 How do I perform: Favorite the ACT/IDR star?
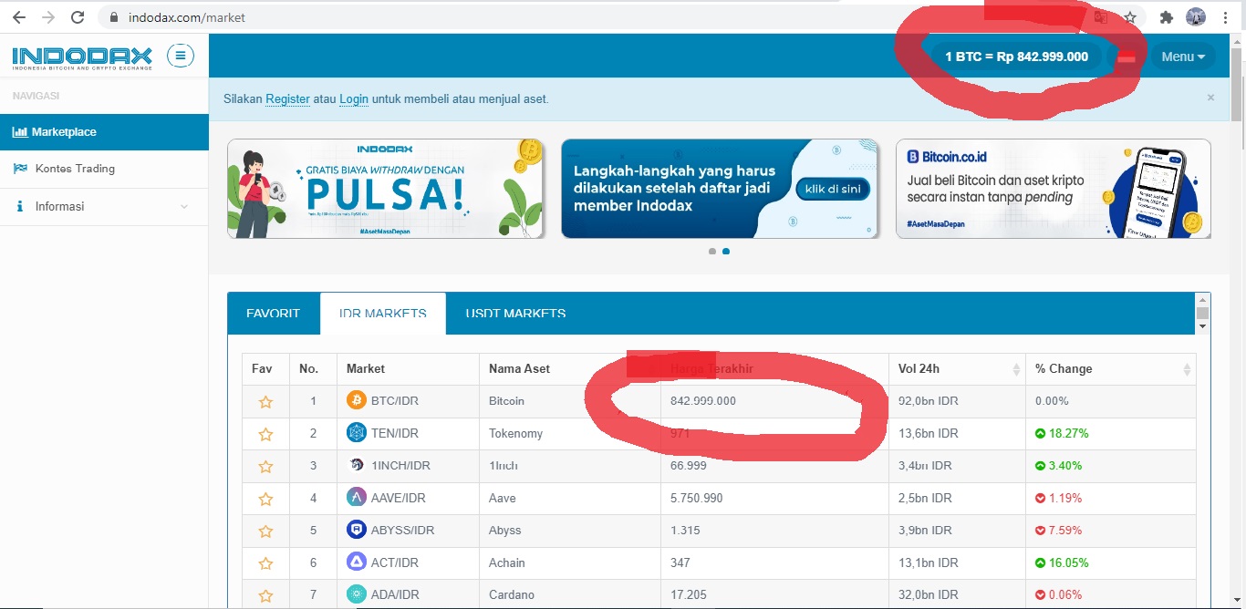coord(265,563)
